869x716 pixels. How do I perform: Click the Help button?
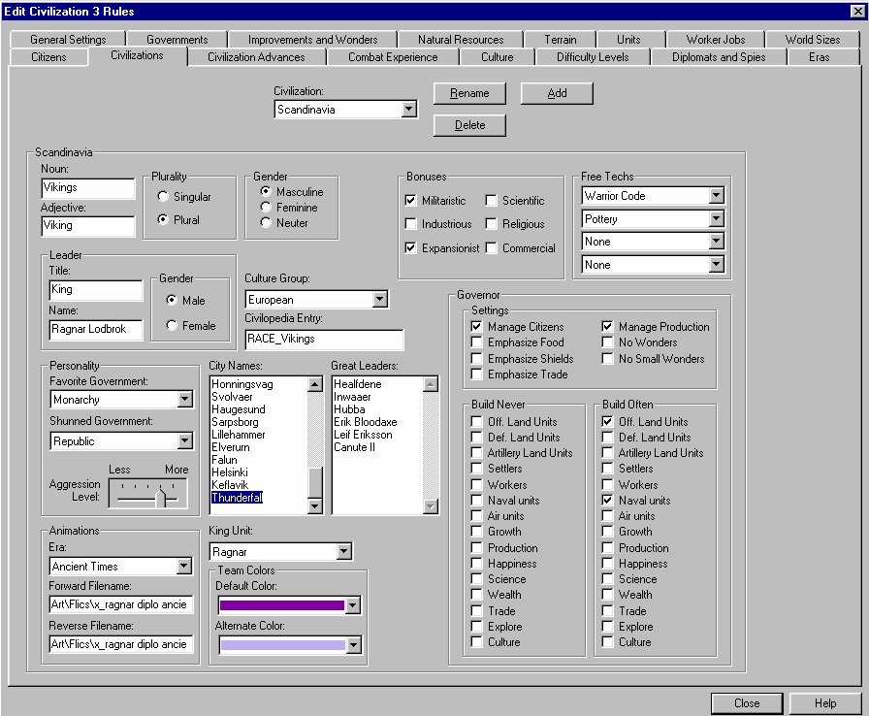(x=825, y=703)
